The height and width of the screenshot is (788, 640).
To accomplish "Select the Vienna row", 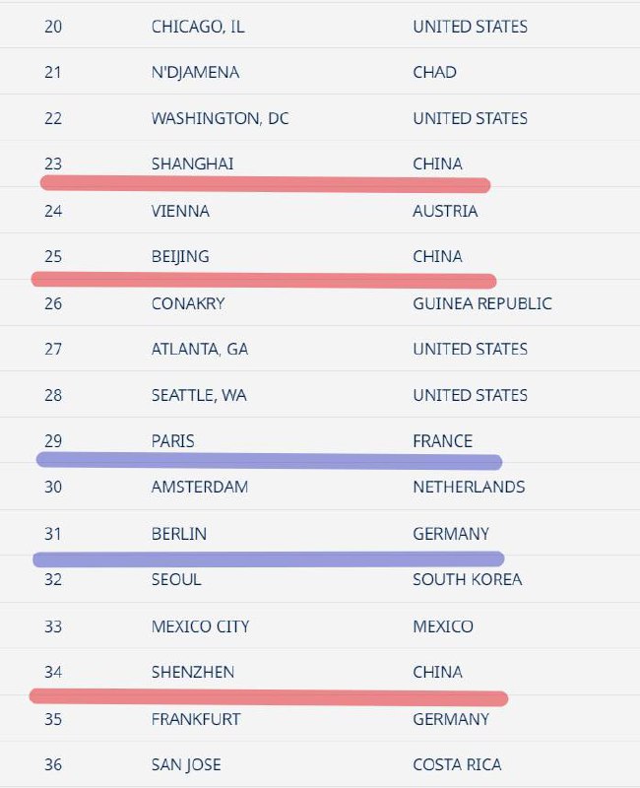I will coord(320,211).
